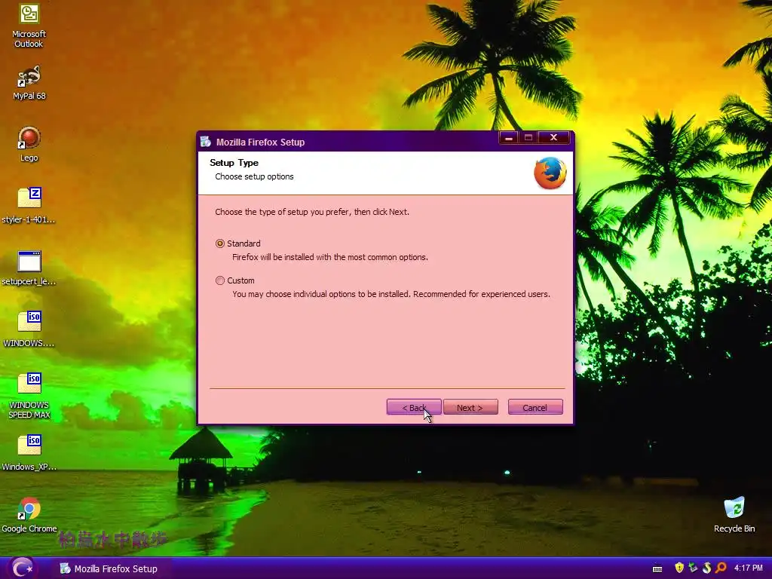Click 'Choose the type of setup' instruction
This screenshot has width=772, height=579.
[x=312, y=212]
